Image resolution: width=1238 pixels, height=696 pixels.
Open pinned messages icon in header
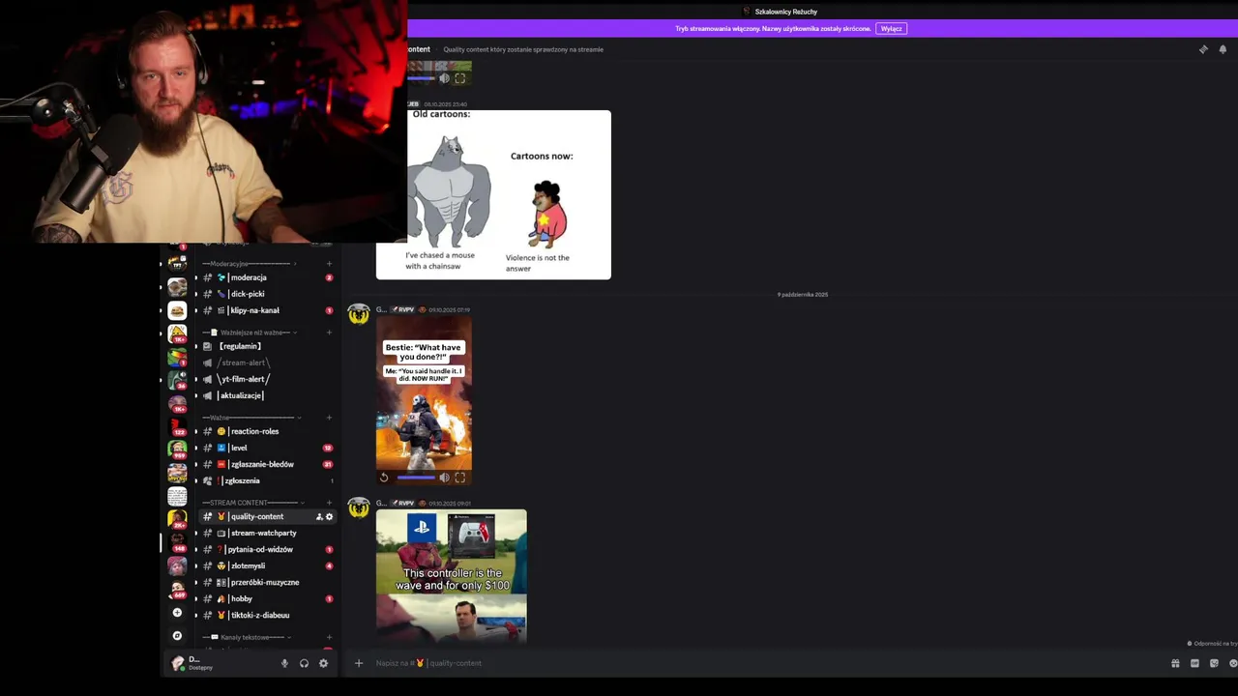(1203, 49)
